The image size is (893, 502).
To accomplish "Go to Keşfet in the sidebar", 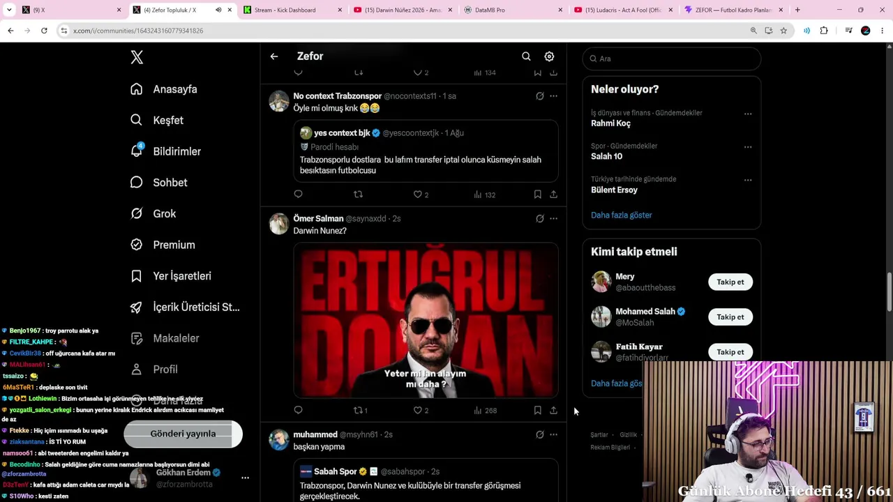I will (x=157, y=121).
